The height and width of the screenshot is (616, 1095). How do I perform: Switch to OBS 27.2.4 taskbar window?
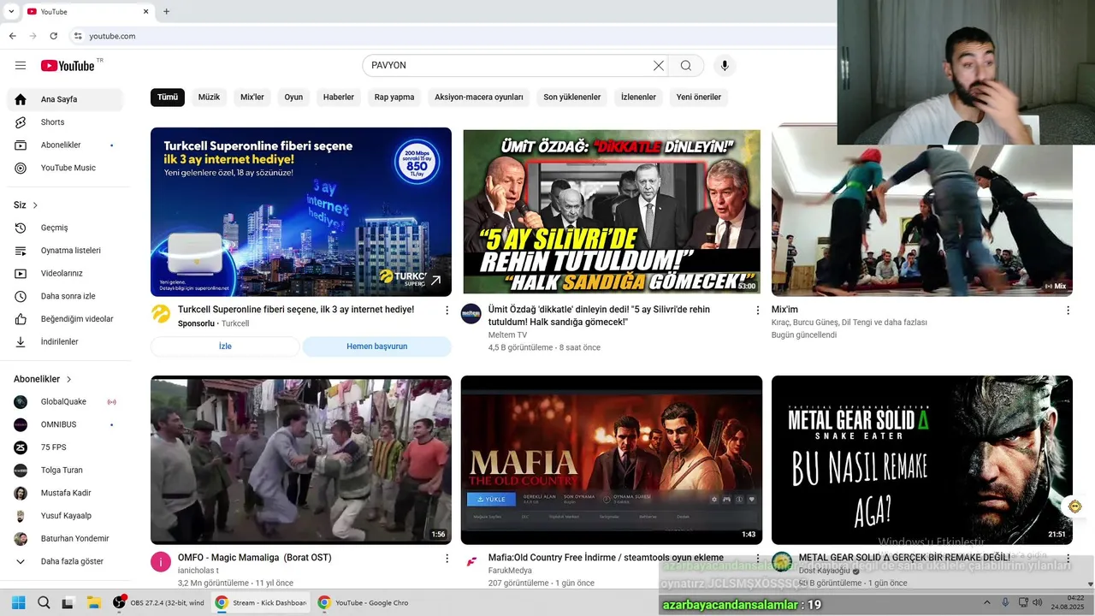coord(158,602)
